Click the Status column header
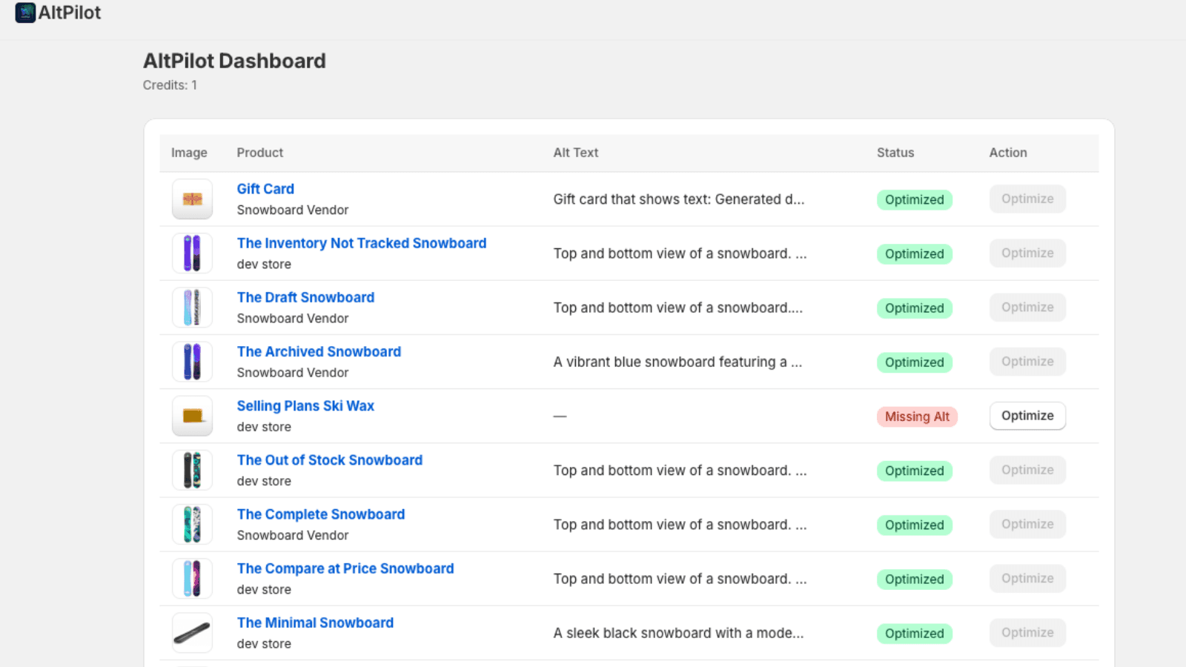 (x=895, y=153)
